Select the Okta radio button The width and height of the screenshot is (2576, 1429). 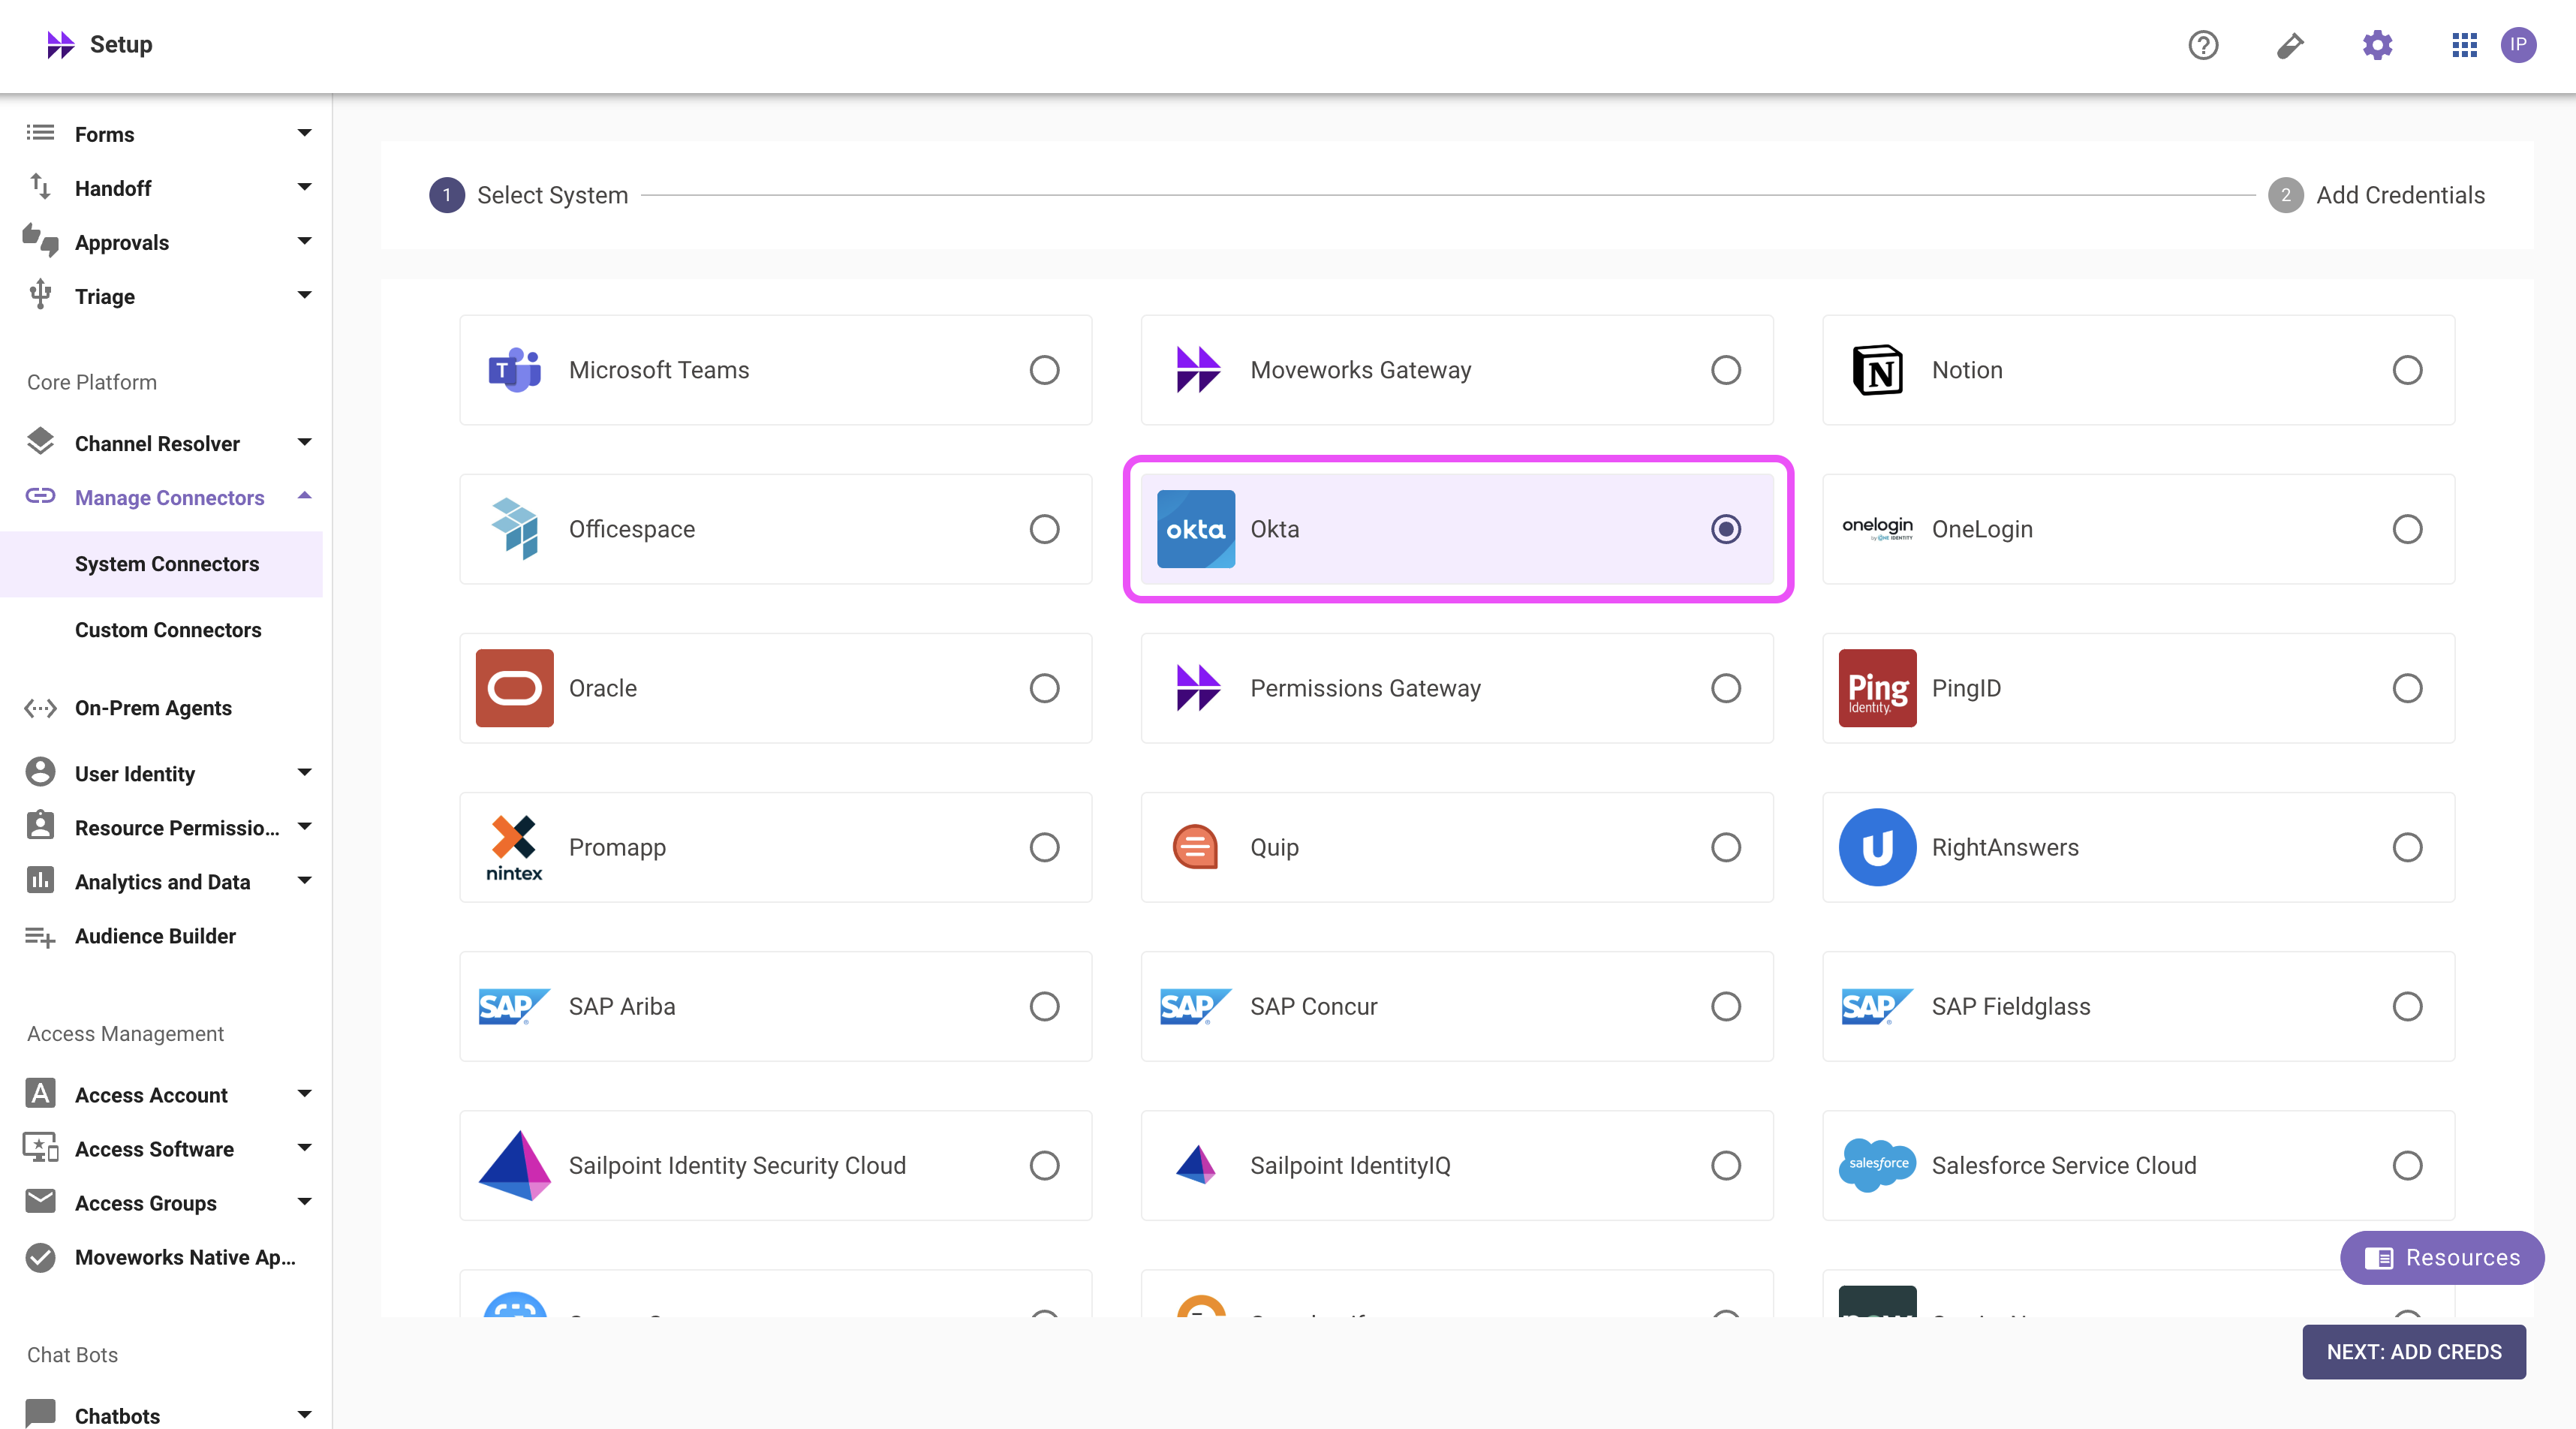pos(1725,529)
